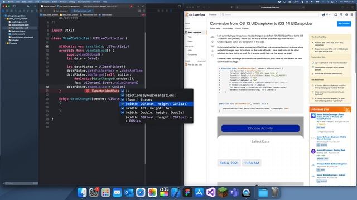Collapse the date_picker_problem group folder
The height and width of the screenshot is (200, 357).
6,19
